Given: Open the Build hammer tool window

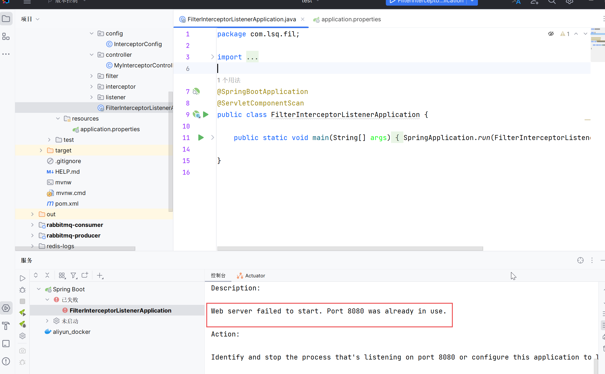Looking at the screenshot, I should pyautogui.click(x=6, y=326).
